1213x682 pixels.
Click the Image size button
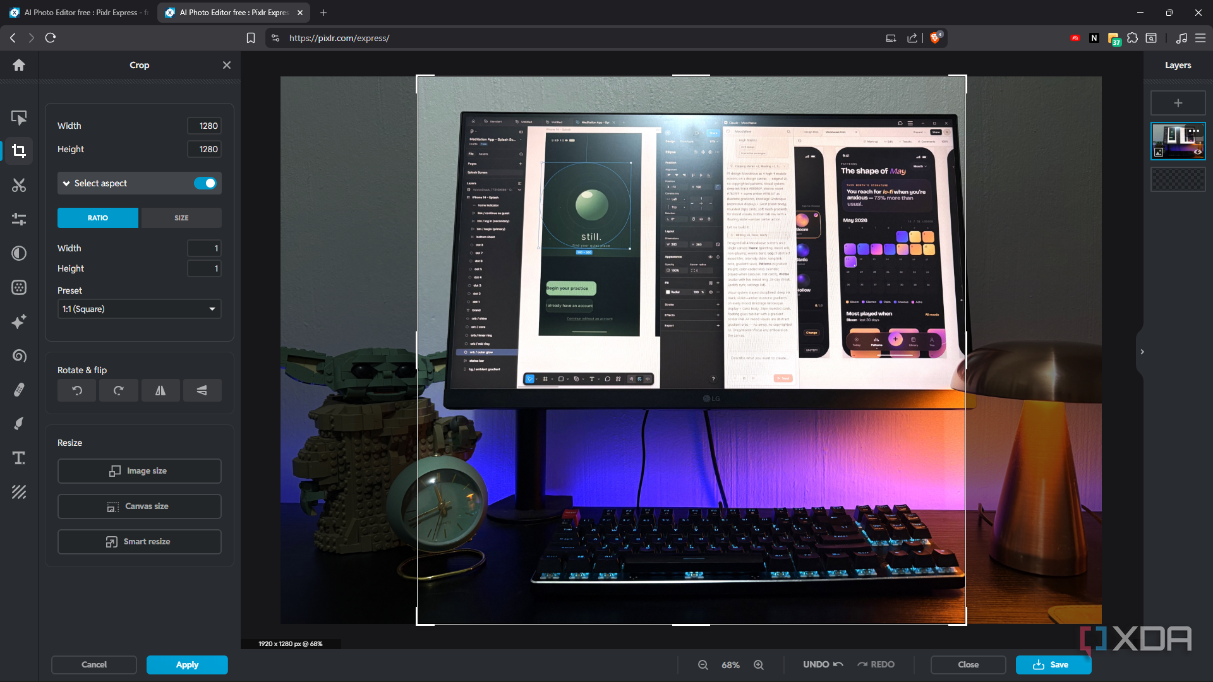140,471
